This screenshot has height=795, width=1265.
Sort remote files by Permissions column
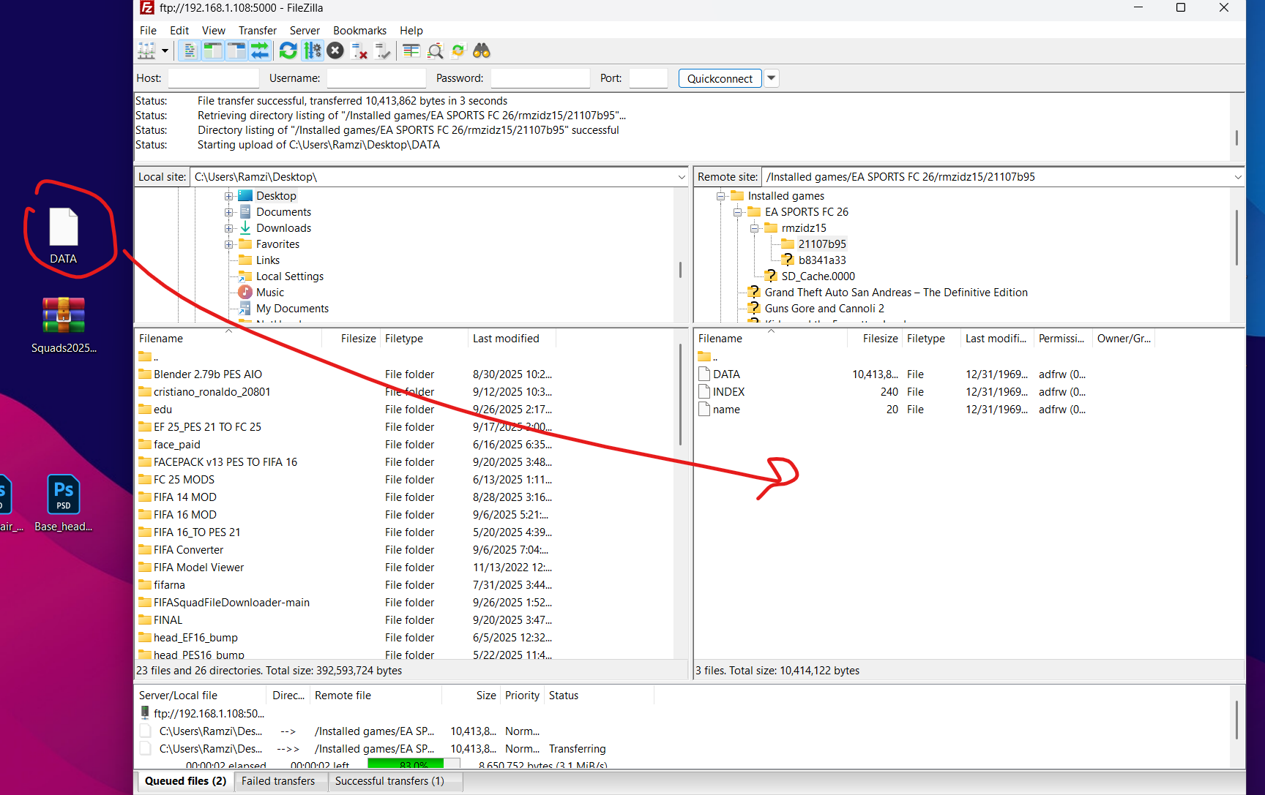click(x=1062, y=339)
